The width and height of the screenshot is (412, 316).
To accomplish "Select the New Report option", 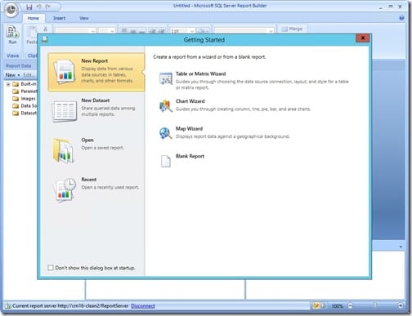I will [x=96, y=72].
